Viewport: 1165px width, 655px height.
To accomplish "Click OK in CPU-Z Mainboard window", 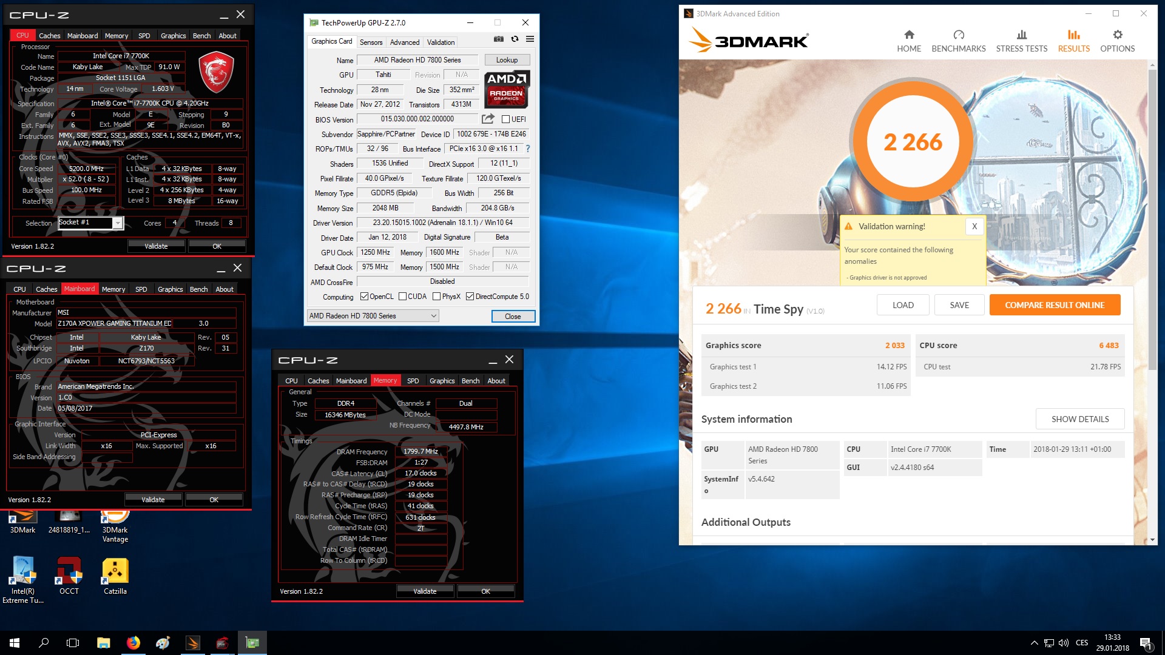I will pos(214,500).
